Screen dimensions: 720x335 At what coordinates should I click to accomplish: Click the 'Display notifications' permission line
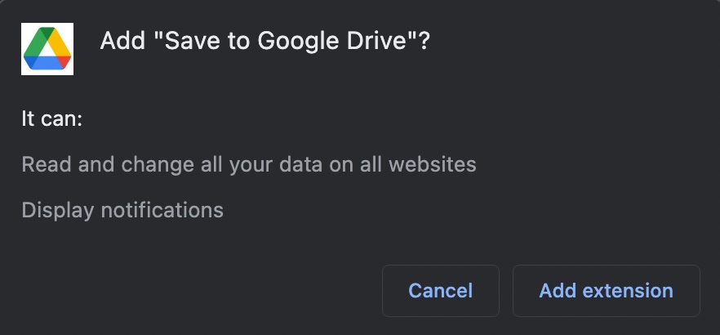(122, 211)
